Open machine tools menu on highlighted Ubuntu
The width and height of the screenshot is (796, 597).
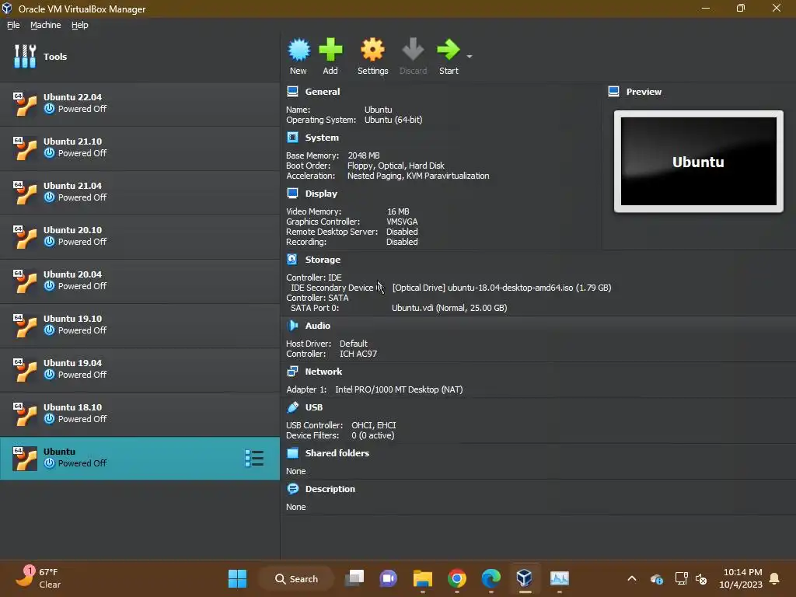[254, 459]
